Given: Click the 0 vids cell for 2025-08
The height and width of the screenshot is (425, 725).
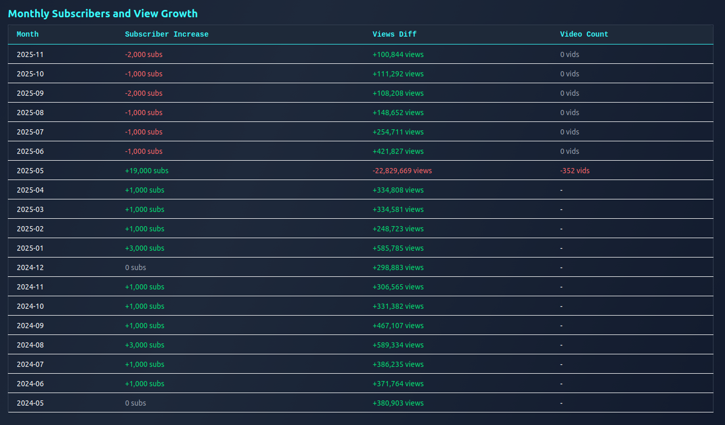Looking at the screenshot, I should (570, 113).
